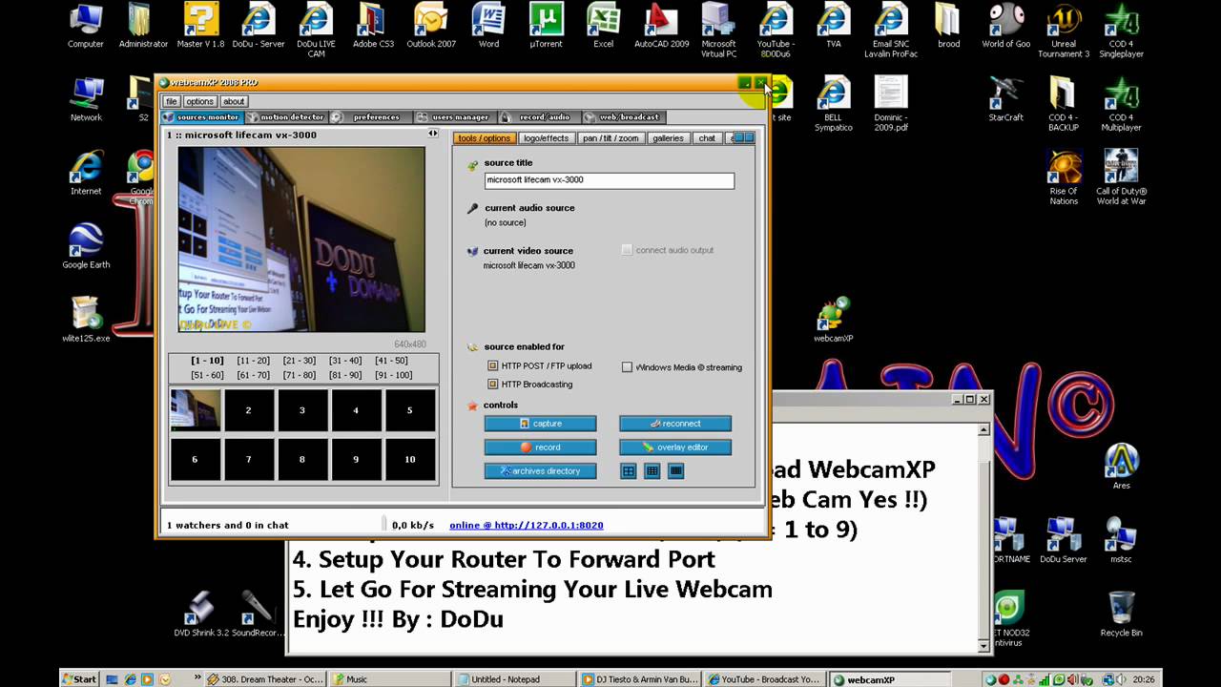
Task: Select the logo/effects sub-tab
Action: tap(546, 138)
